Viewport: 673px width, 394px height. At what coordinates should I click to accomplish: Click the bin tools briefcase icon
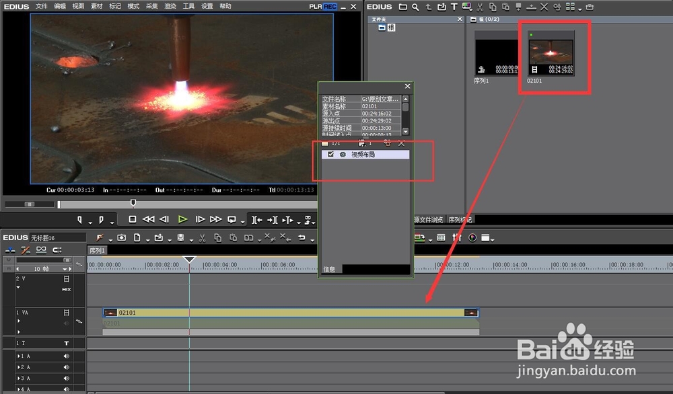coord(590,7)
